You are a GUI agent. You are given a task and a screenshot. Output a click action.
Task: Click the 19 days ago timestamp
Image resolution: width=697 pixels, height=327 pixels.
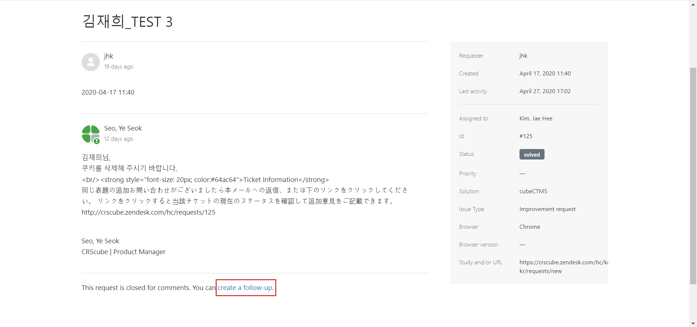tap(119, 67)
